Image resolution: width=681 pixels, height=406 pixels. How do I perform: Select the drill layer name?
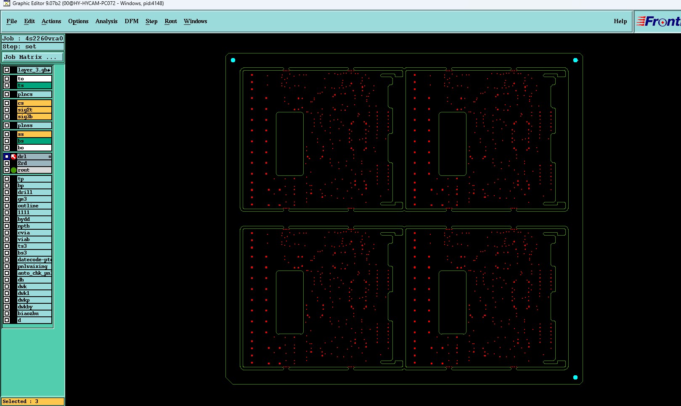[34, 192]
